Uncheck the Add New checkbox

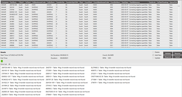[x=153, y=55]
